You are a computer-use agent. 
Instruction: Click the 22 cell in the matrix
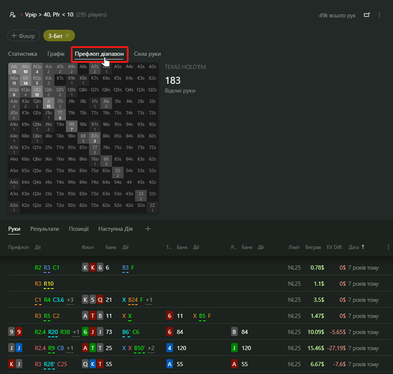coord(152,208)
